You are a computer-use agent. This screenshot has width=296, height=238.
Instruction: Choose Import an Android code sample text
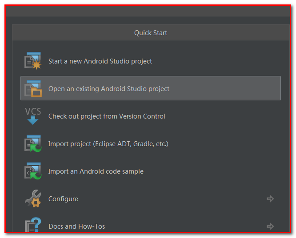(96, 171)
